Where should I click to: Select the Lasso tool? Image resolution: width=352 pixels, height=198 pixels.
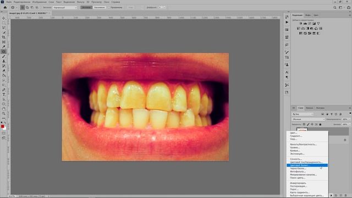point(4,28)
